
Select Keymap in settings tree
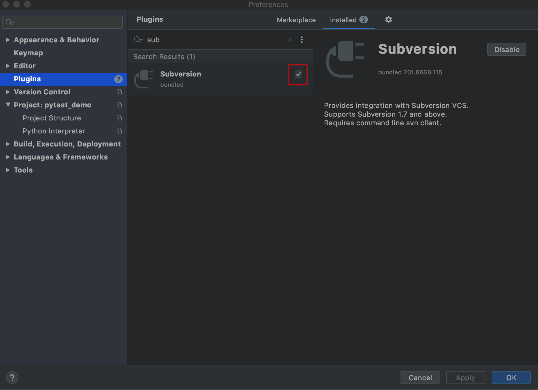click(28, 53)
